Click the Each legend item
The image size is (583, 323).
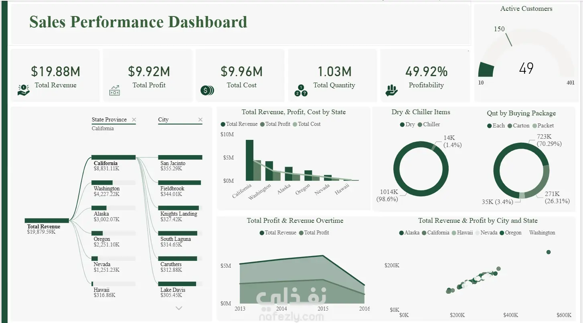tap(496, 126)
